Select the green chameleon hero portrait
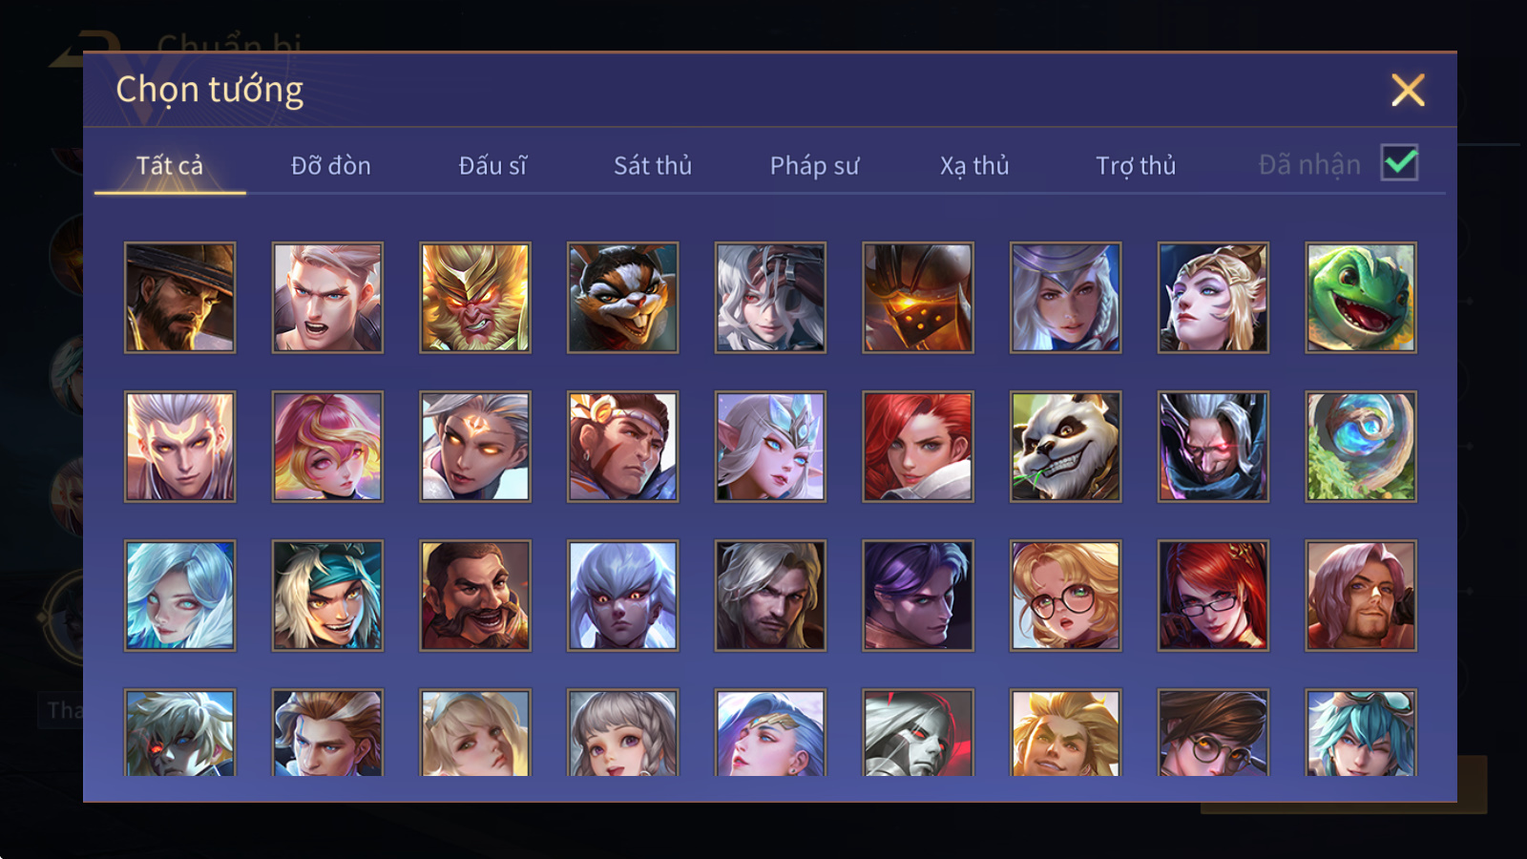 tap(1361, 297)
